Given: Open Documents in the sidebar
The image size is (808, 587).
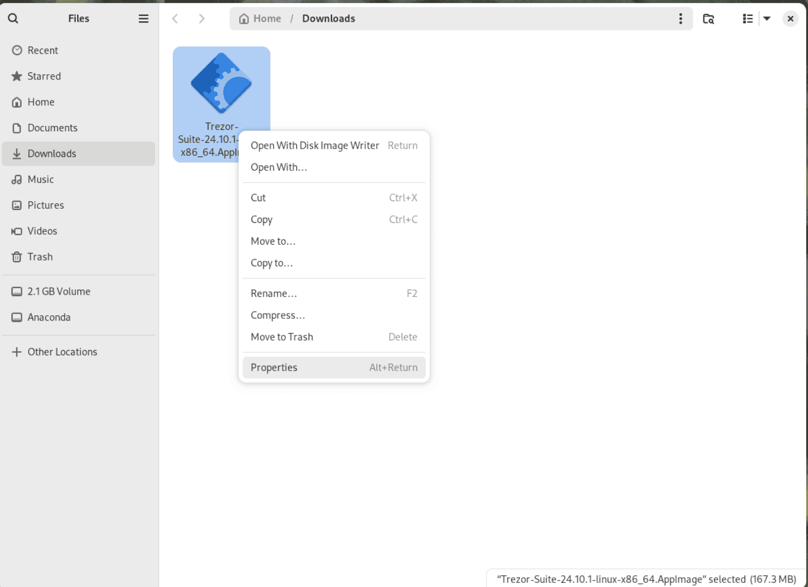Looking at the screenshot, I should [x=79, y=128].
